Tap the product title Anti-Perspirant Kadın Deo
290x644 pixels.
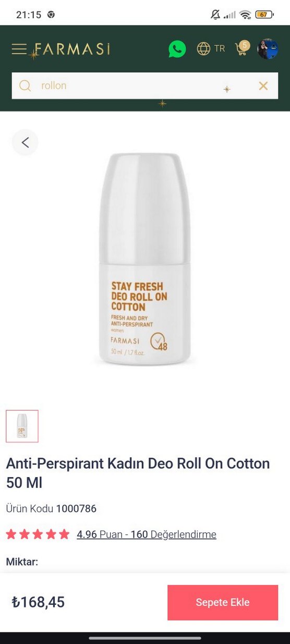138,472
